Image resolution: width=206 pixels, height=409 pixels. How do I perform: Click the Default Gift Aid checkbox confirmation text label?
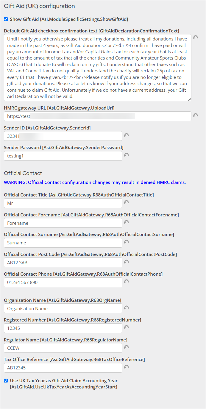coord(91,31)
